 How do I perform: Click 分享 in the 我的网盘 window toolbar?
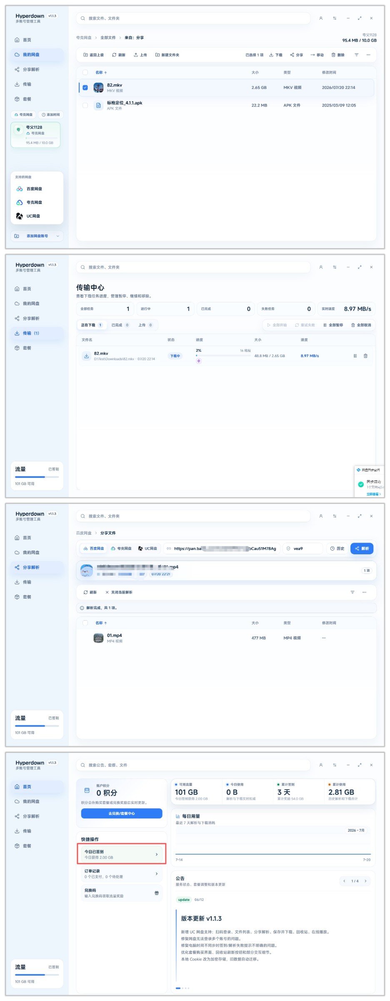click(297, 55)
